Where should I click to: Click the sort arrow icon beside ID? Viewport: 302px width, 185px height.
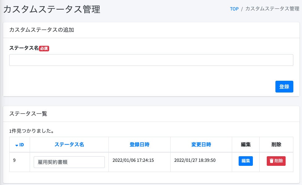point(17,145)
